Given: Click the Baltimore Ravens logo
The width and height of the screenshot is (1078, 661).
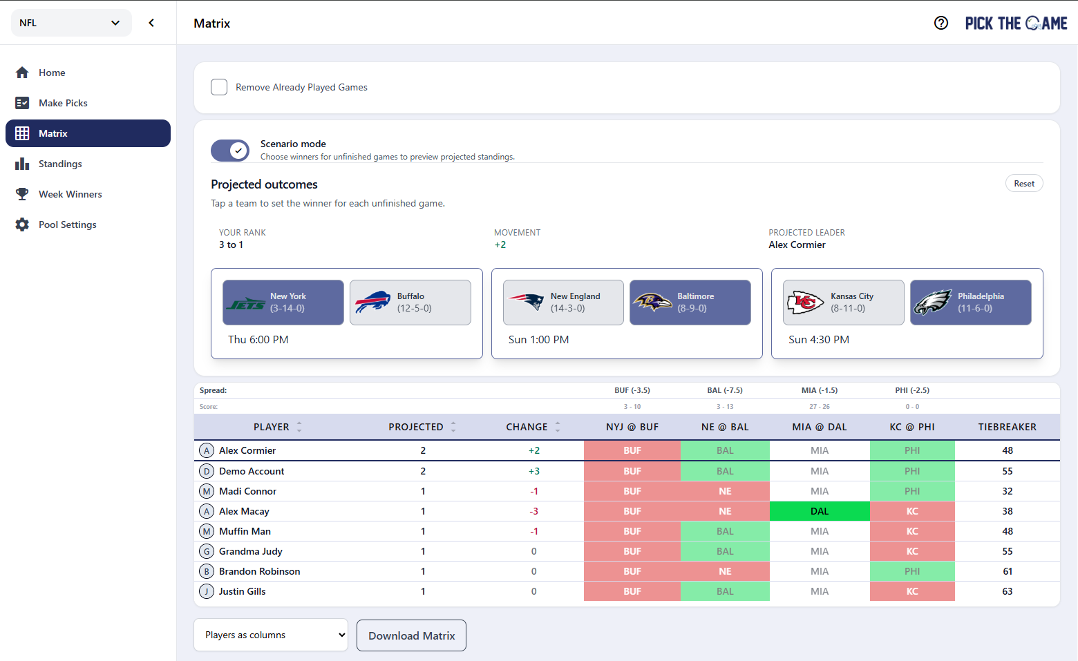Looking at the screenshot, I should (x=652, y=302).
